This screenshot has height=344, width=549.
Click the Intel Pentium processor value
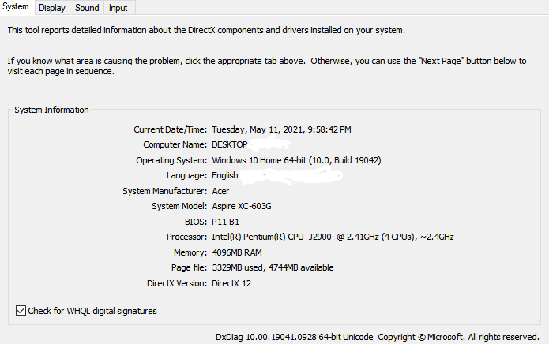[333, 237]
